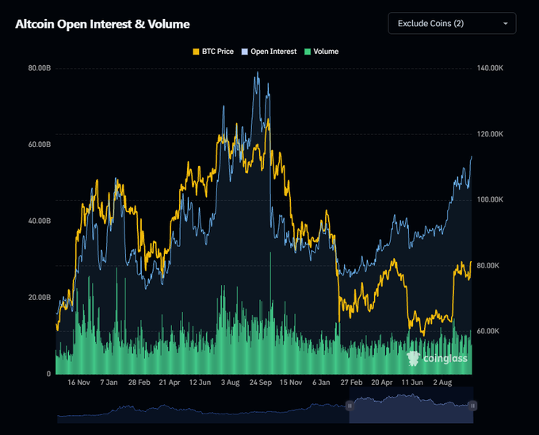The image size is (539, 435).
Task: Grab the left range slider handle
Action: [350, 406]
